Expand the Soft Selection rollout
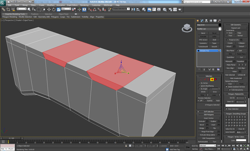Screen dimensions: 250x151 [209, 112]
